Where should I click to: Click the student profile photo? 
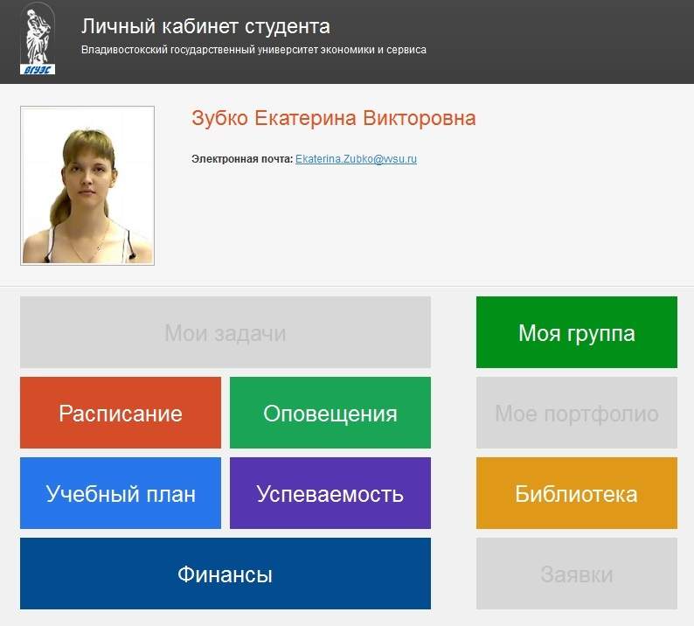[87, 185]
